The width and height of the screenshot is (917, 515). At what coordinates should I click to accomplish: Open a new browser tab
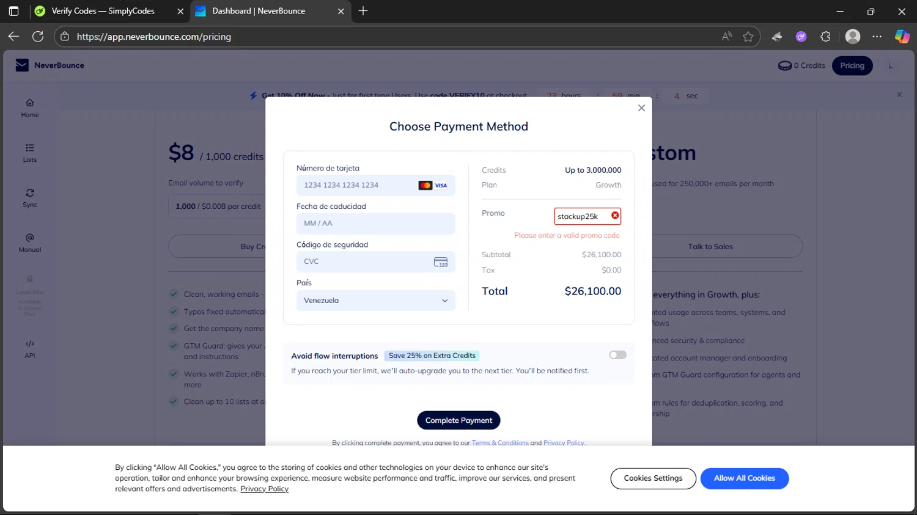pos(363,11)
